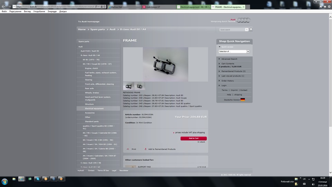Click Spare parts in the breadcrumb
Viewport: 332px width, 187px height.
coord(98,29)
